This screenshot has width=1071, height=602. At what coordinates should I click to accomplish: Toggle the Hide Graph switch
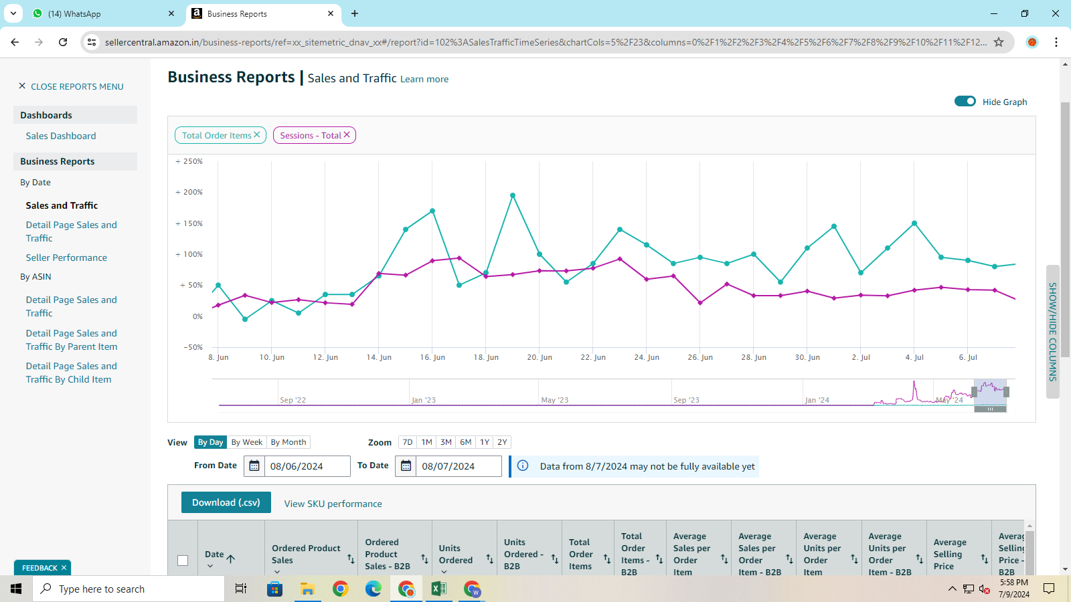965,102
